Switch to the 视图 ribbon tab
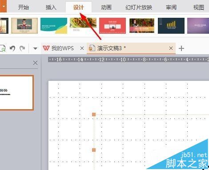 pos(199,7)
